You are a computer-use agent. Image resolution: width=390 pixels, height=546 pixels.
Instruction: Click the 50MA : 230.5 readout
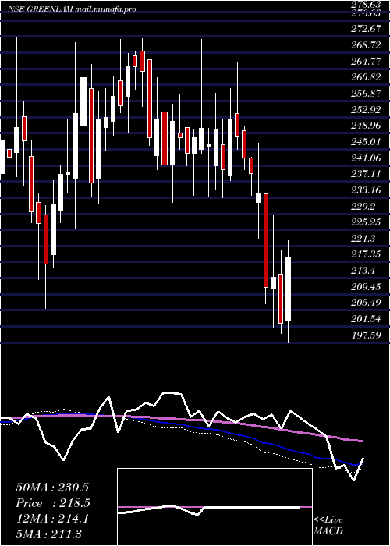(52, 487)
